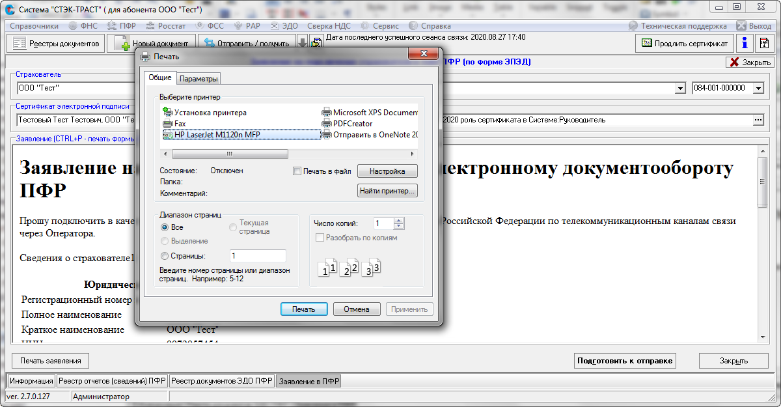Viewport: 781px width, 407px height.
Task: Click 'Администратор' in the status bar
Action: (x=102, y=397)
